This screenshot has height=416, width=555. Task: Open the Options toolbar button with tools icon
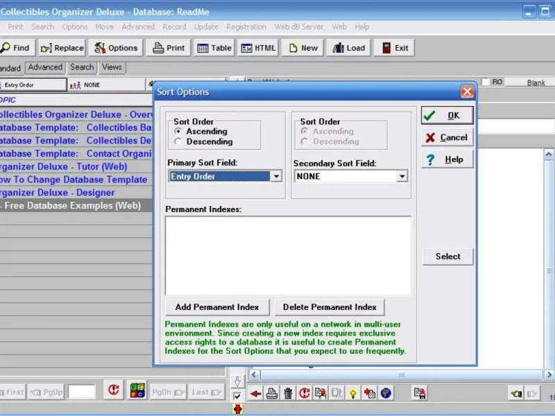116,48
